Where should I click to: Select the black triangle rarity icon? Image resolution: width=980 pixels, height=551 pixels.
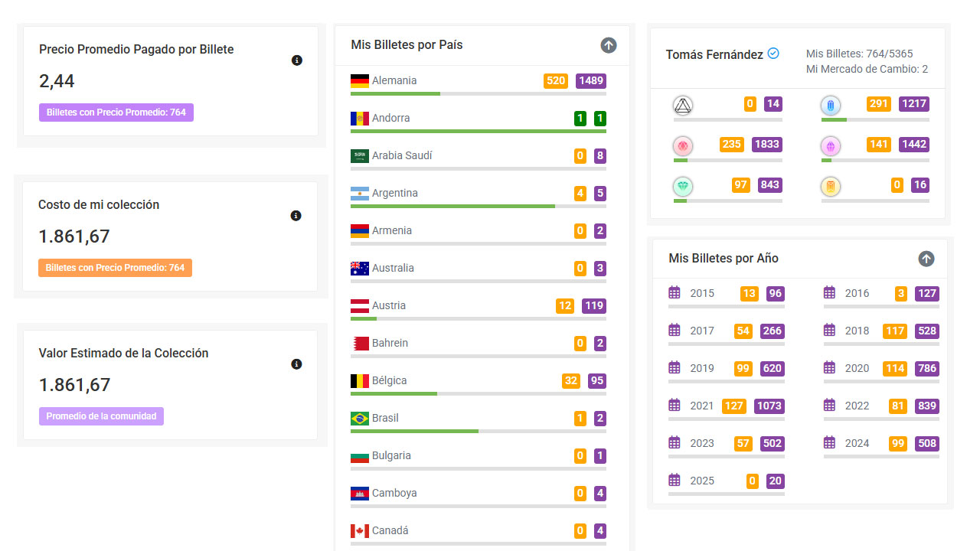coord(682,106)
